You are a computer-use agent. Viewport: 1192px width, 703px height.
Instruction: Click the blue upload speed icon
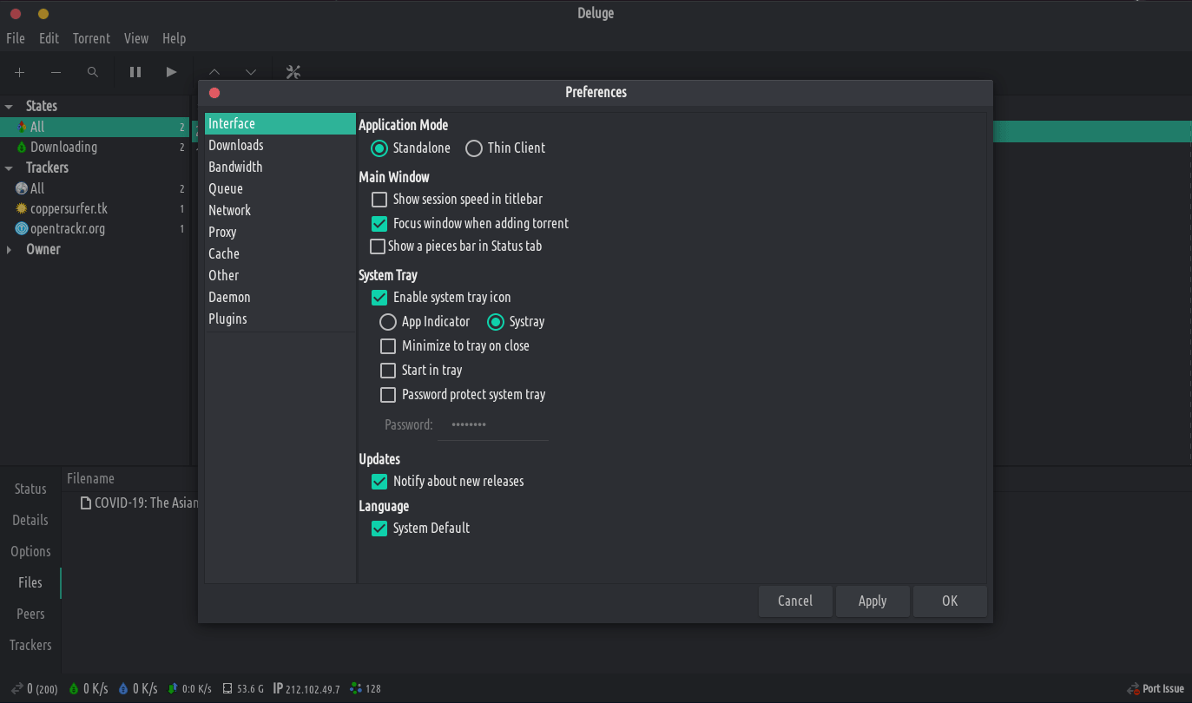click(x=123, y=688)
